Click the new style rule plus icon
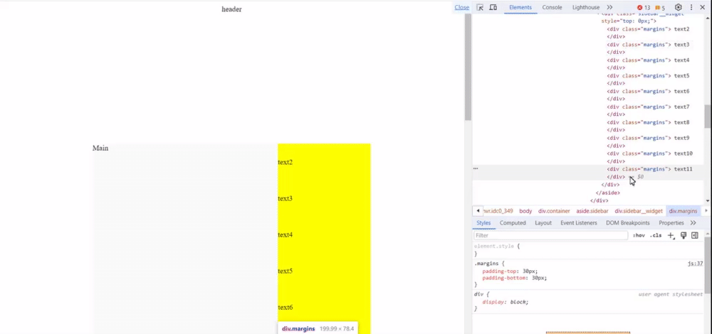This screenshot has width=712, height=334. point(671,236)
